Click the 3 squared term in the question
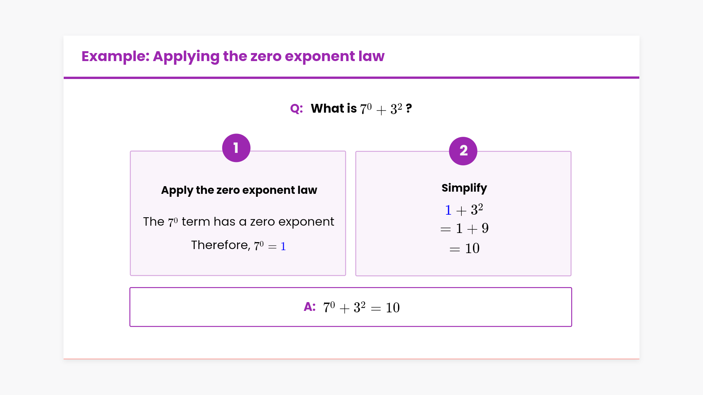The image size is (703, 395). click(x=396, y=109)
